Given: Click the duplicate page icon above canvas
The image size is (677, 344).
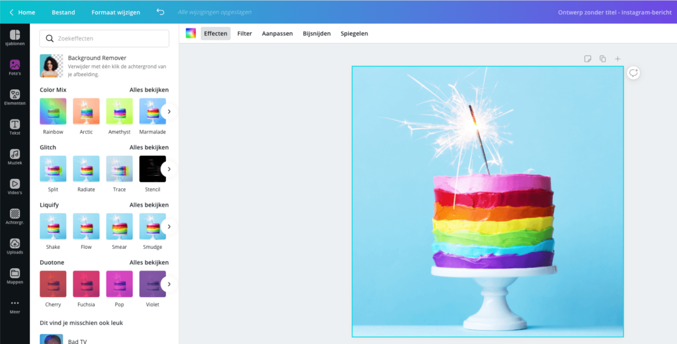Looking at the screenshot, I should [x=602, y=59].
